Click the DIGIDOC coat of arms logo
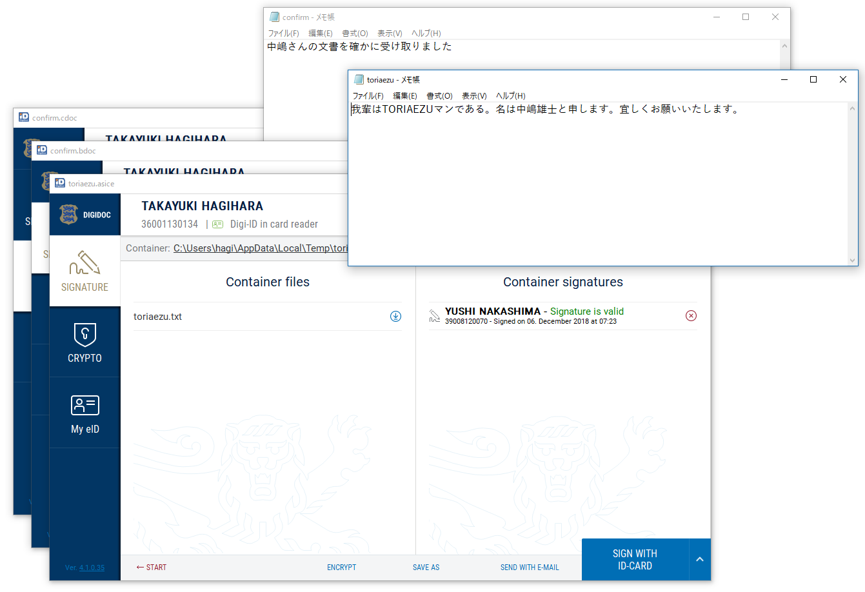The width and height of the screenshot is (865, 592). point(69,215)
